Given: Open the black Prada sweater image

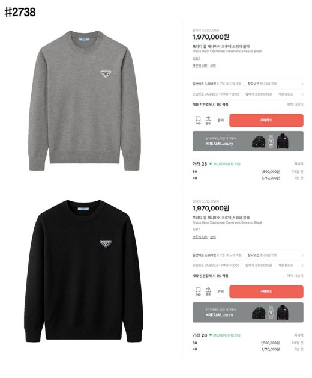Looking at the screenshot, I should (x=83, y=270).
